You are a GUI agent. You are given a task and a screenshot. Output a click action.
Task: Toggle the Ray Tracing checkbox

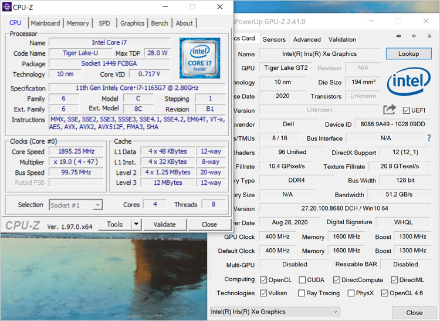(302, 293)
